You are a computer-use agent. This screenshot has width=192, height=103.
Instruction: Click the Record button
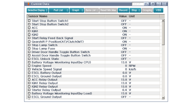[x=123, y=10]
